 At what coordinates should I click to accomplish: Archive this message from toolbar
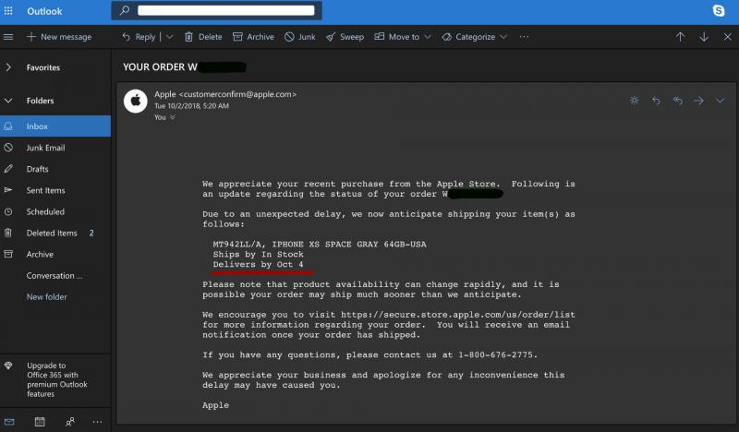pyautogui.click(x=253, y=37)
